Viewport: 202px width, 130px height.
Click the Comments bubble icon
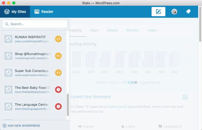[160, 126]
